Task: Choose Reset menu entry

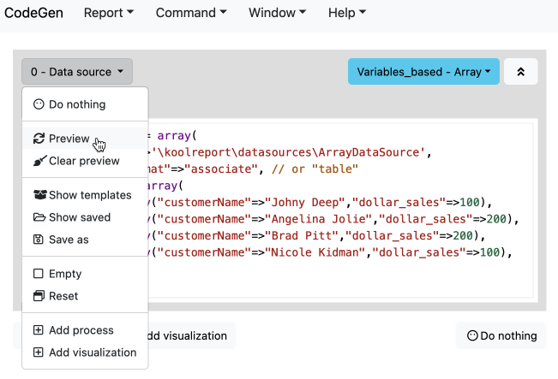Action: point(85,296)
